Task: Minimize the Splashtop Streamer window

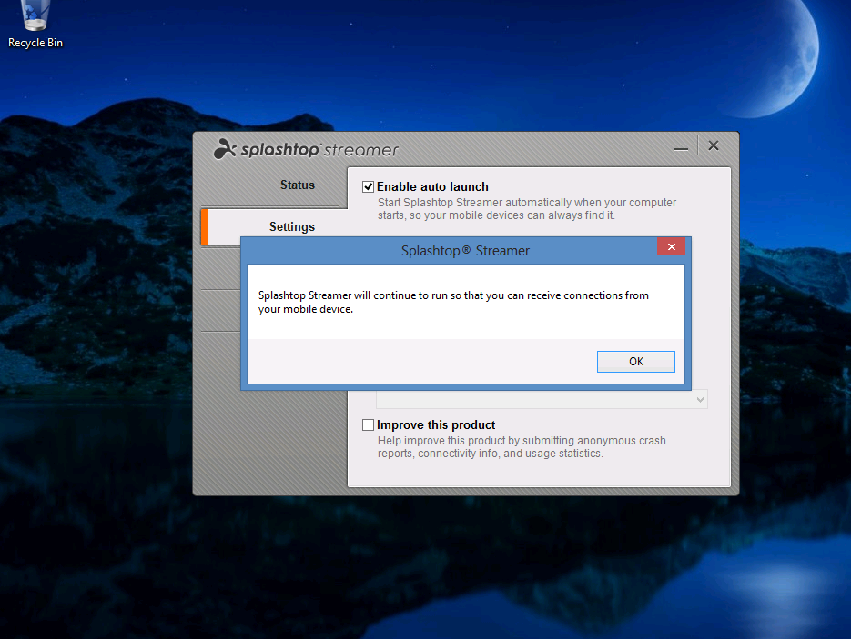Action: (x=681, y=147)
